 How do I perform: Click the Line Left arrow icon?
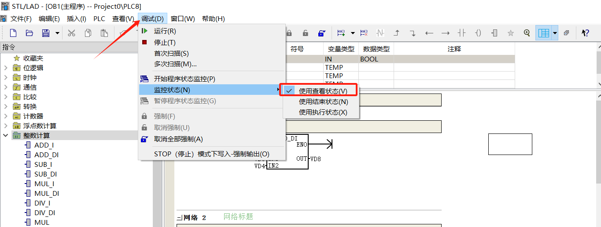click(x=429, y=33)
